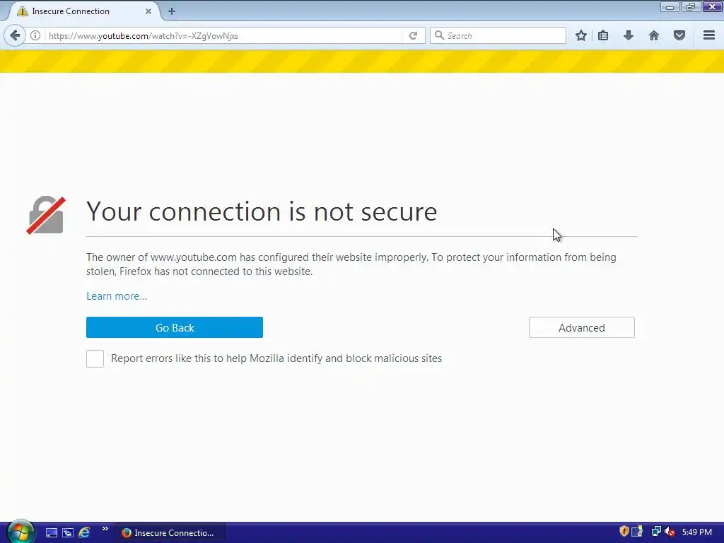Open site information via info icon
724x543 pixels.
click(35, 35)
